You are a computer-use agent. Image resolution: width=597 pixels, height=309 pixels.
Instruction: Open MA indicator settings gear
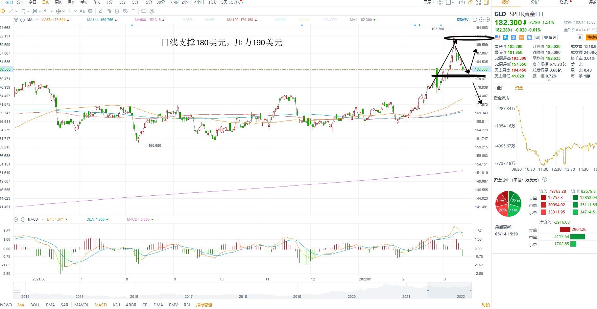click(16, 20)
